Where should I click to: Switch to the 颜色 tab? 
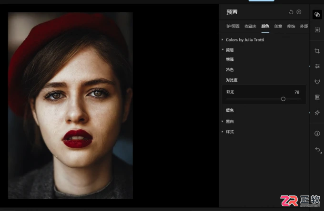pos(265,26)
